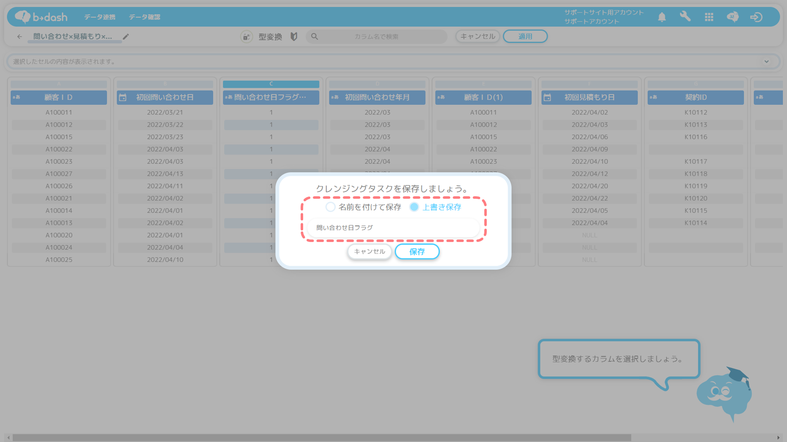Click calendar type icon on 初回見積もり日
Image resolution: width=787 pixels, height=442 pixels.
[x=548, y=97]
